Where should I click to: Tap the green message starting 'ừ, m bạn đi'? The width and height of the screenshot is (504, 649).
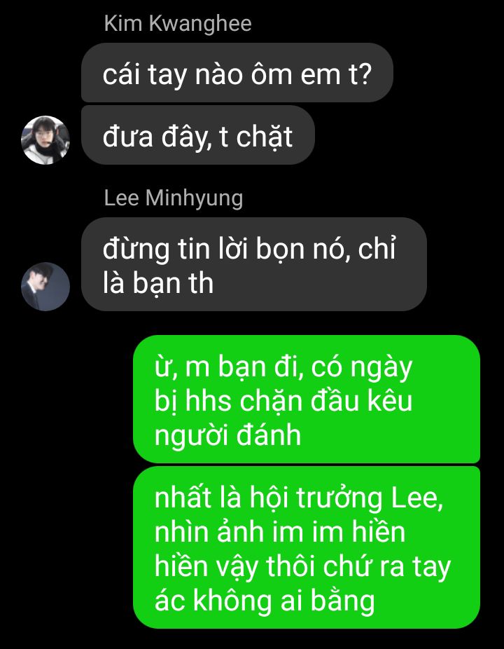click(x=307, y=399)
